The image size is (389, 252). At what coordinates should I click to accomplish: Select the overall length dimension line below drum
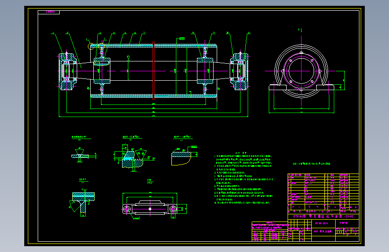pos(153,116)
